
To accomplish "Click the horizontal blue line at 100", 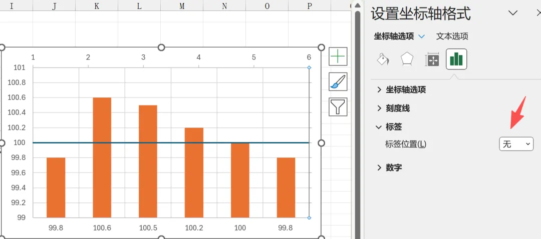I will (x=171, y=142).
